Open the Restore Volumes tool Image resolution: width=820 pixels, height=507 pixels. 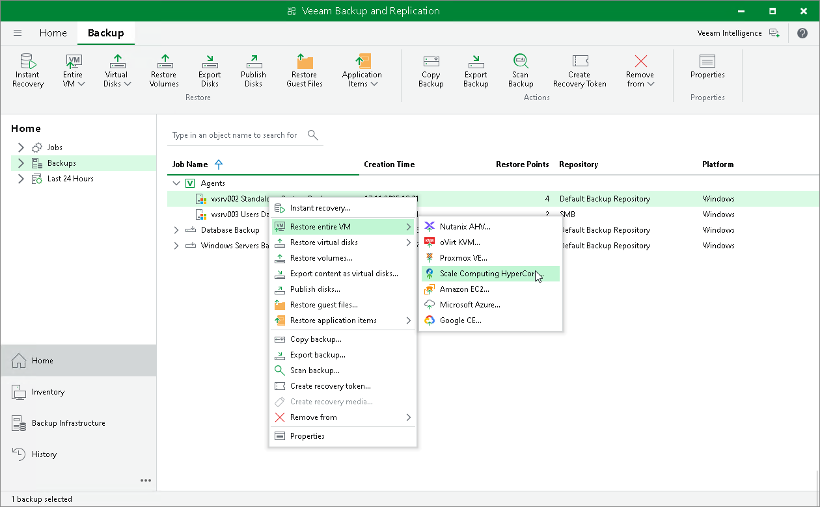tap(163, 70)
